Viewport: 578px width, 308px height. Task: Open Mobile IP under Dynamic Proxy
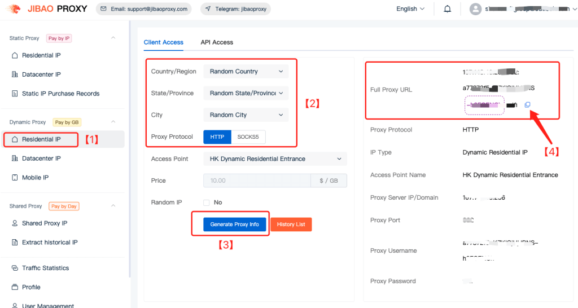click(x=35, y=178)
